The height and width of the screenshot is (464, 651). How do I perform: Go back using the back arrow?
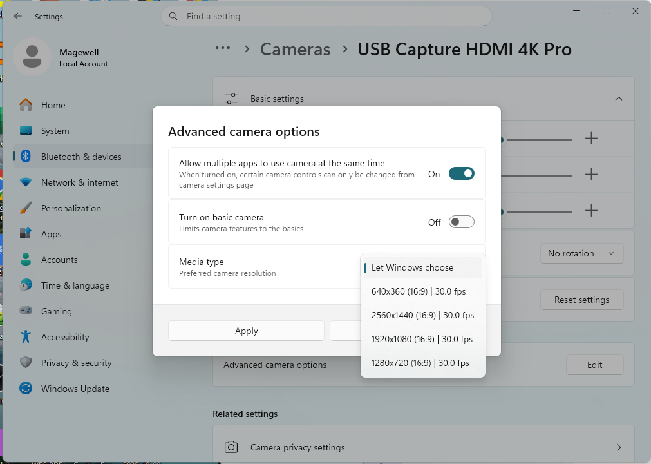18,17
